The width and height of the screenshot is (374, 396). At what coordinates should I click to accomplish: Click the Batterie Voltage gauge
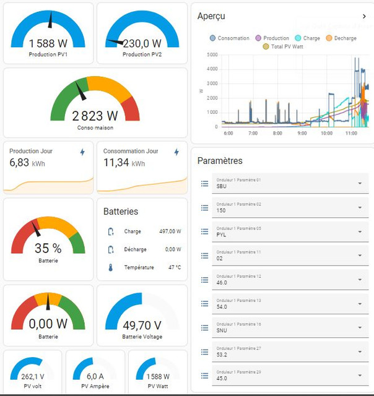(142, 316)
